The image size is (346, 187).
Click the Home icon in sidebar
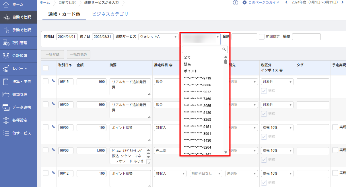click(6, 5)
